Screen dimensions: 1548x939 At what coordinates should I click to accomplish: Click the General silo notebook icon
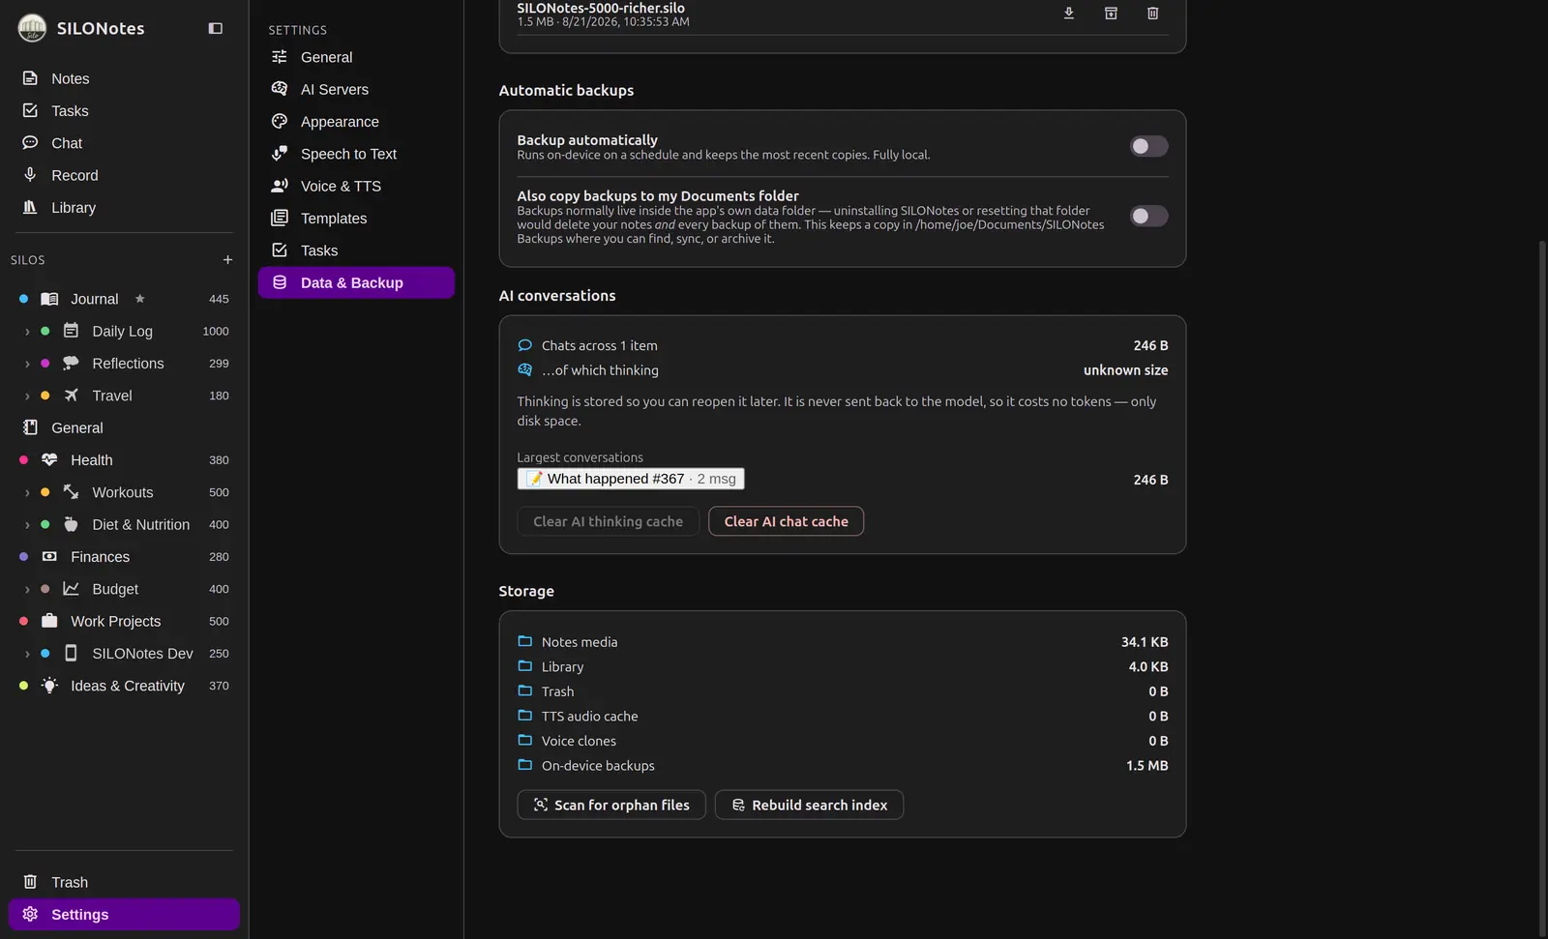30,427
